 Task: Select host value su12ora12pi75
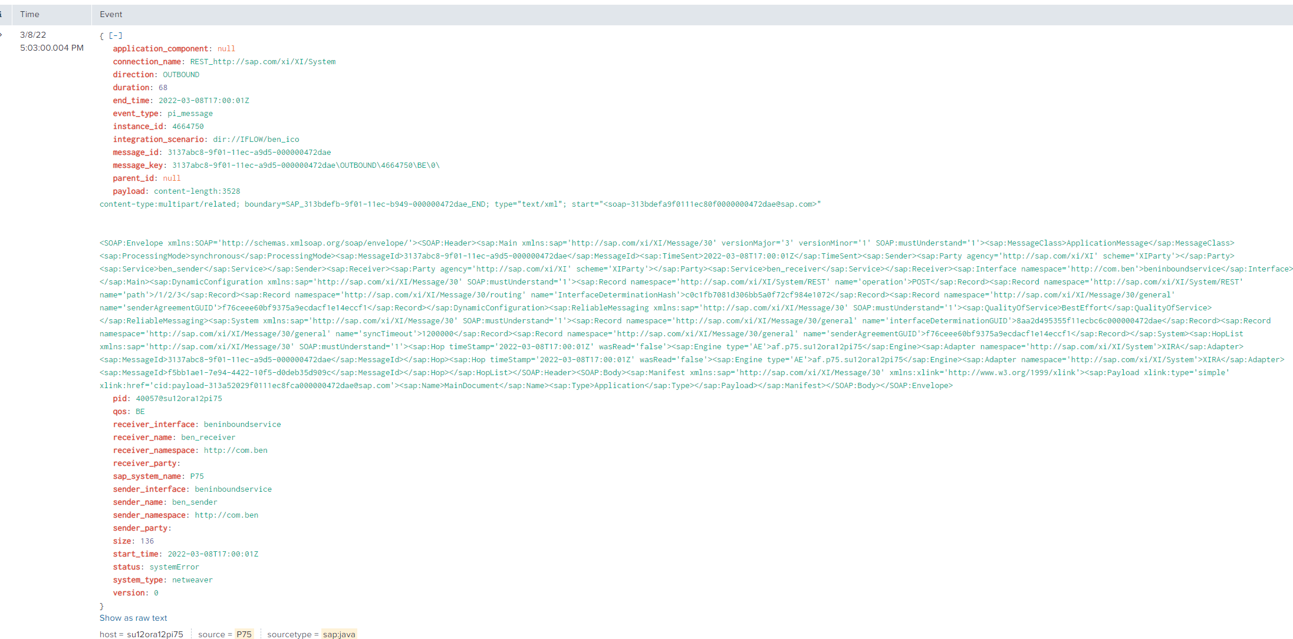pos(155,634)
